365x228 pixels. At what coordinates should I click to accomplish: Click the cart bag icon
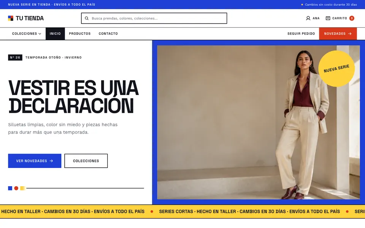[328, 18]
